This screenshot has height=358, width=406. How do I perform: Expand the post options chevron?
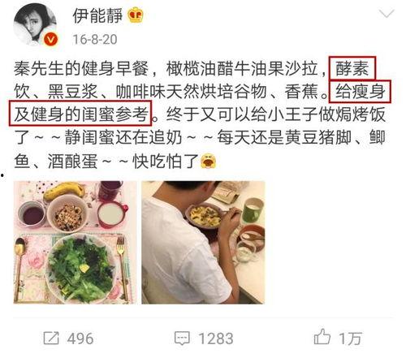(387, 14)
